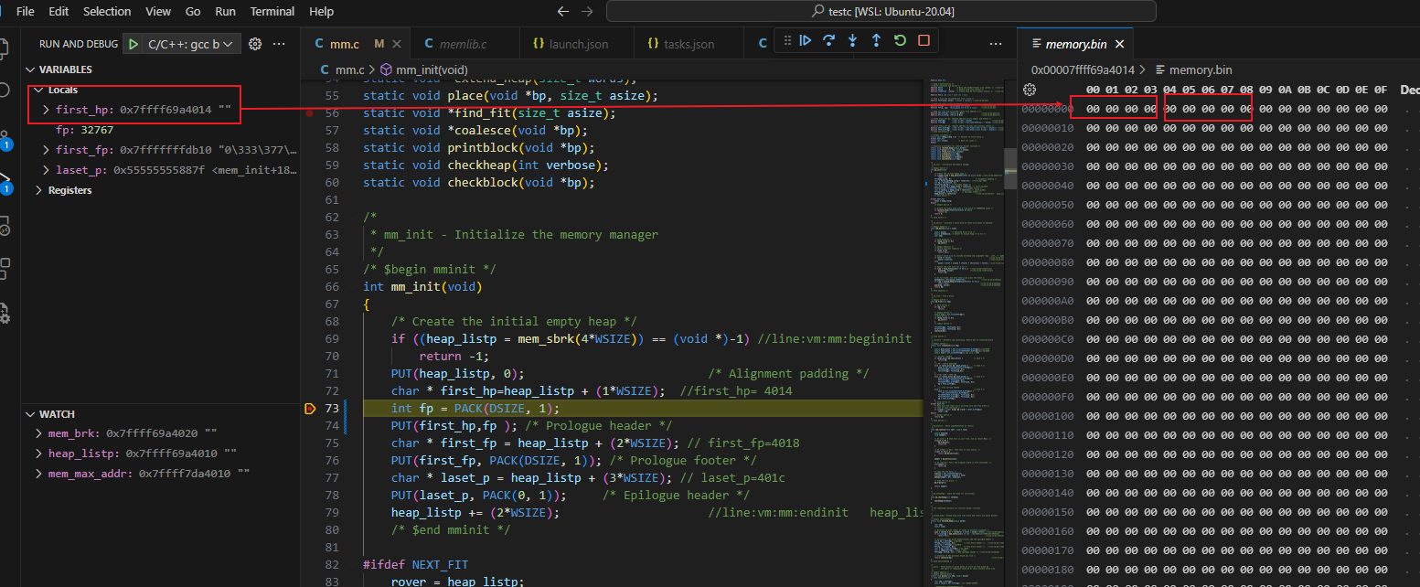Click the Step Out debug icon
The height and width of the screenshot is (587, 1420).
876,41
